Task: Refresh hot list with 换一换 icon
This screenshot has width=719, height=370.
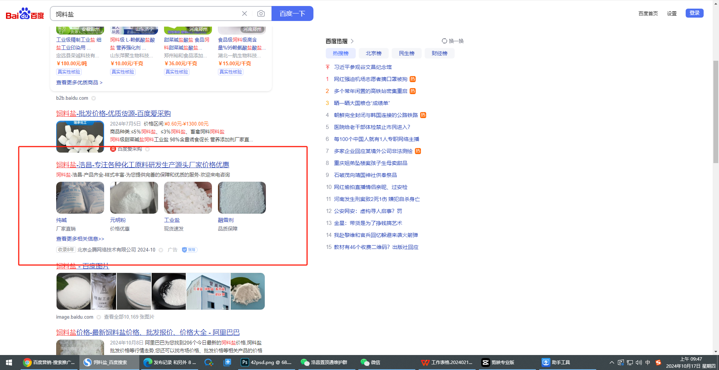Action: tap(445, 41)
